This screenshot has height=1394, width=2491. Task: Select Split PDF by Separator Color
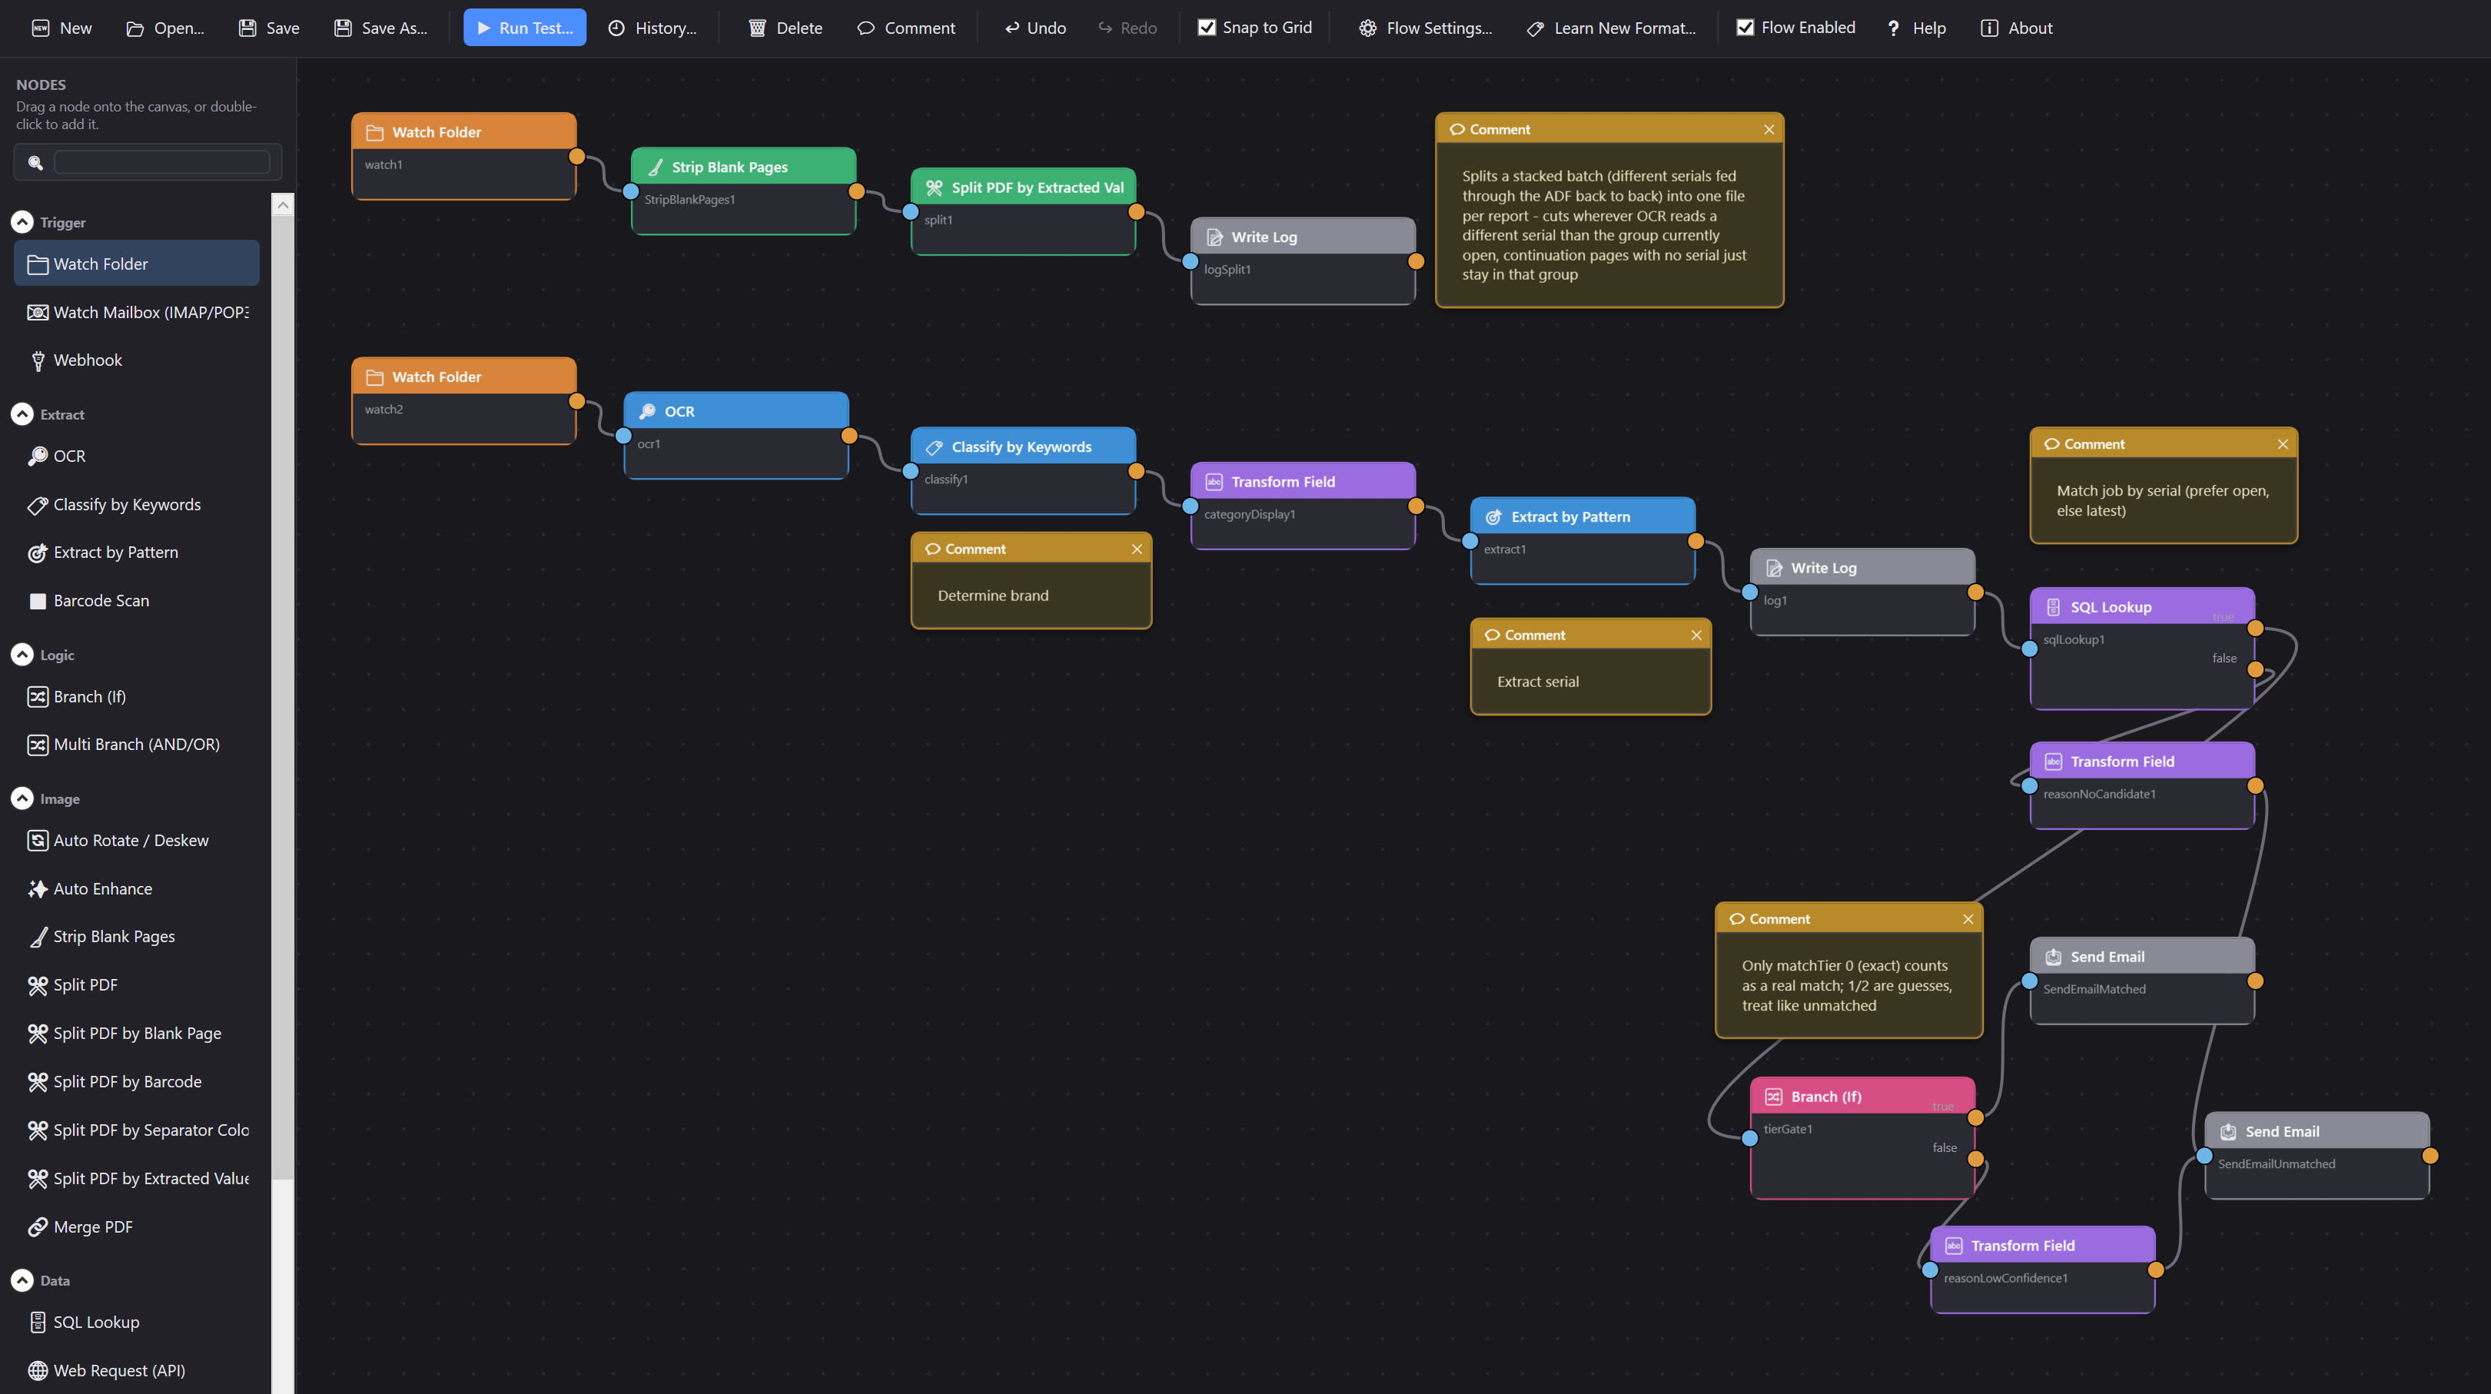coord(136,1129)
